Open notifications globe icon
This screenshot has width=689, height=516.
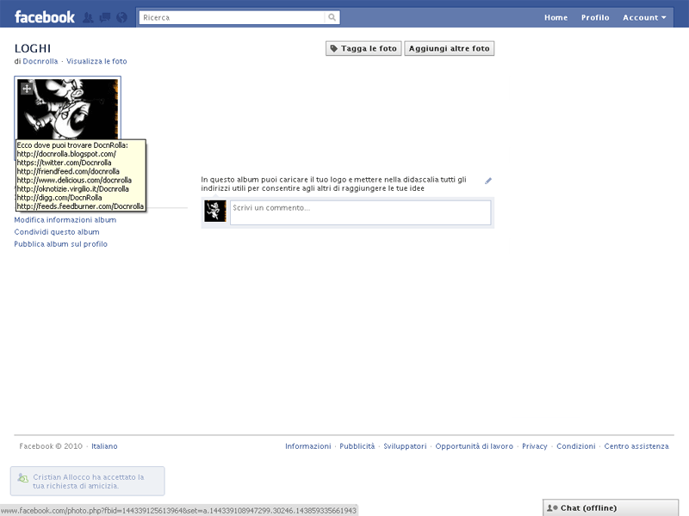coord(121,17)
